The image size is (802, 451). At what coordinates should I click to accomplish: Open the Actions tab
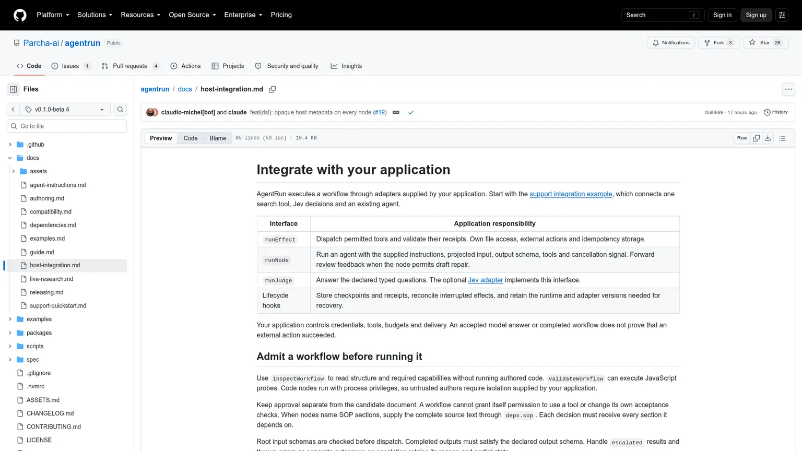185,66
